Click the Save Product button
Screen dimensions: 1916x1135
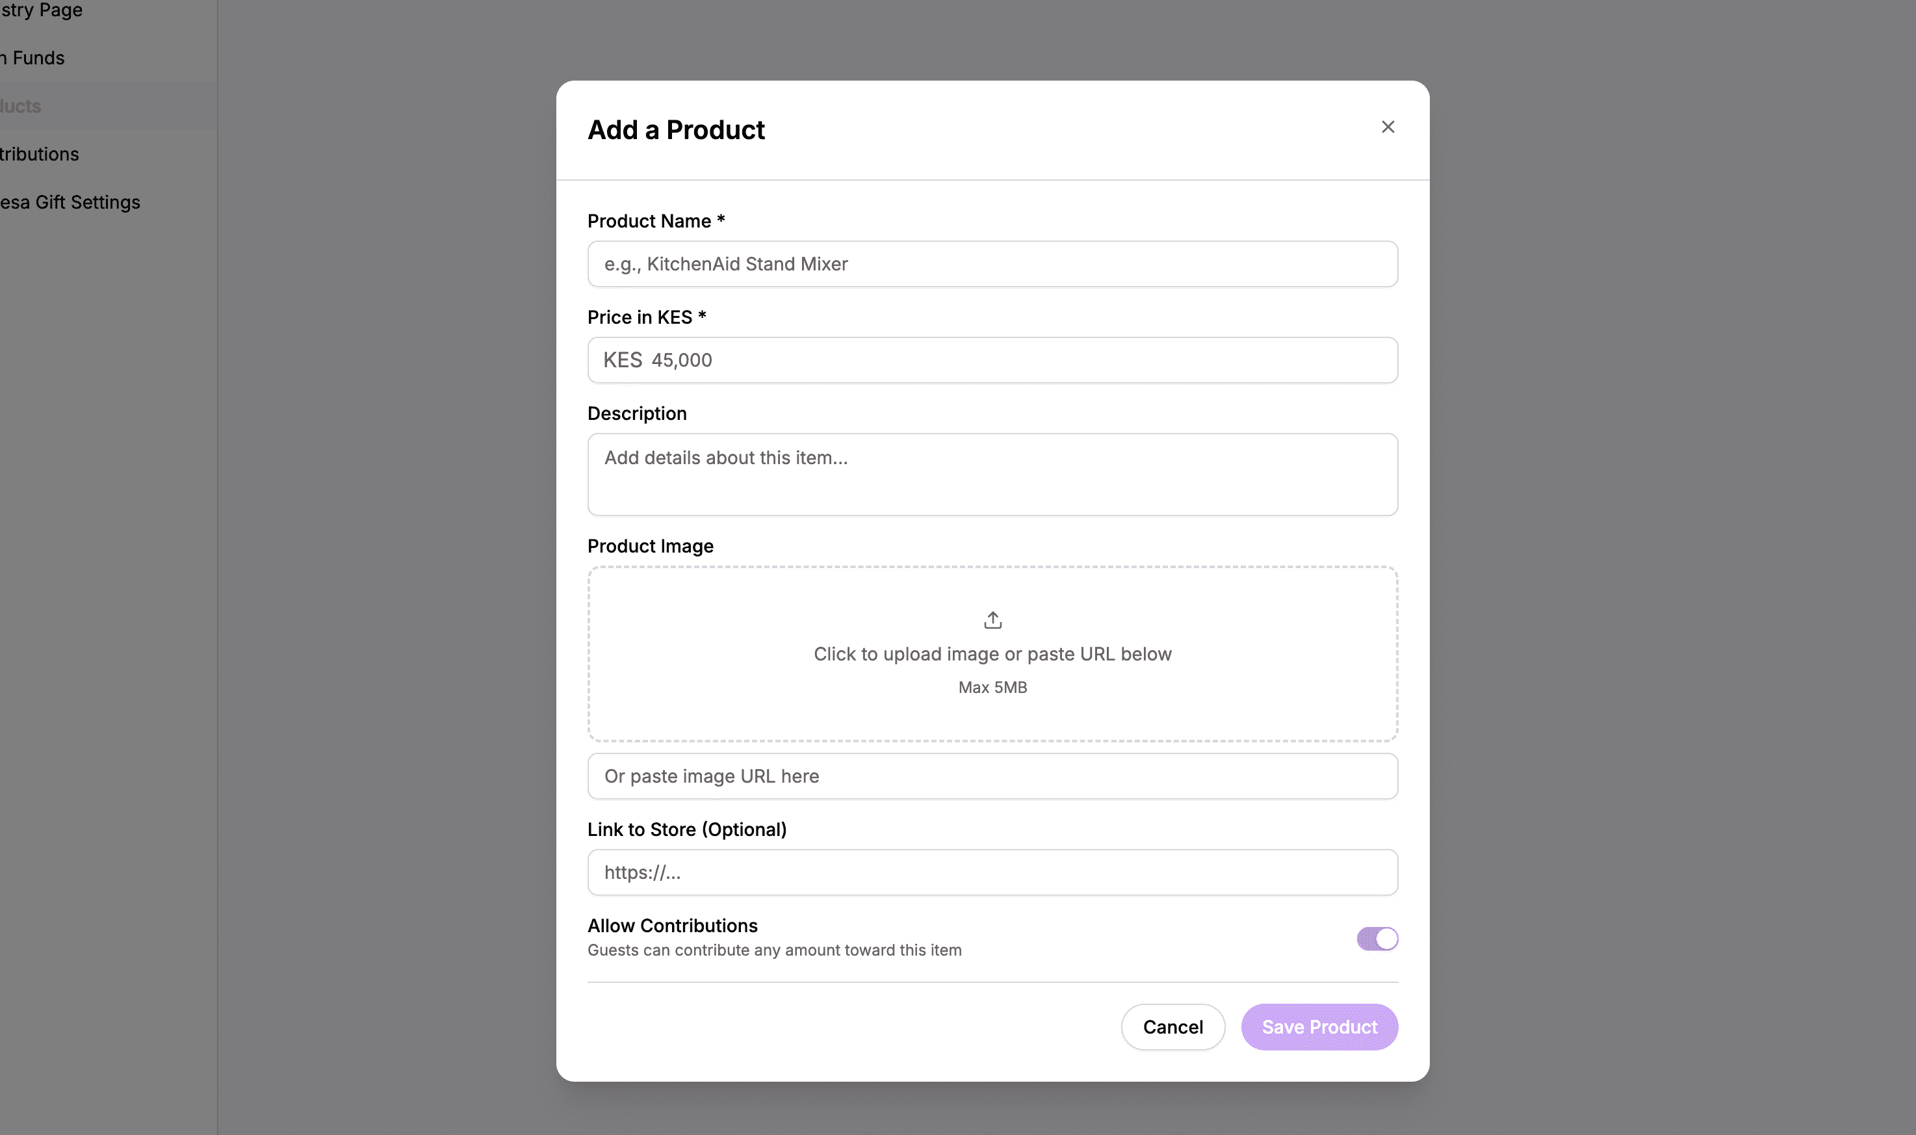click(x=1318, y=1026)
